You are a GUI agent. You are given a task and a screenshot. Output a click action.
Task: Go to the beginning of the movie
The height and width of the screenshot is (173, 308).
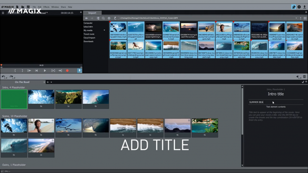tap(36, 70)
